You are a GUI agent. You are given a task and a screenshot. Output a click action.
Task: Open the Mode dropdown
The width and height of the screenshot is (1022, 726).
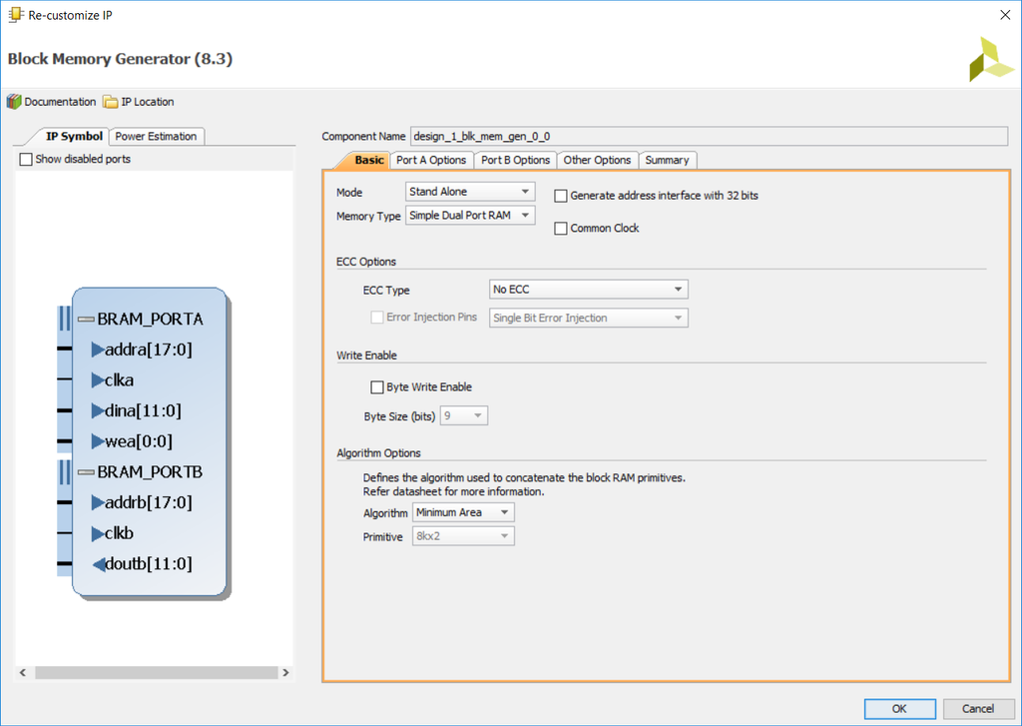point(470,192)
